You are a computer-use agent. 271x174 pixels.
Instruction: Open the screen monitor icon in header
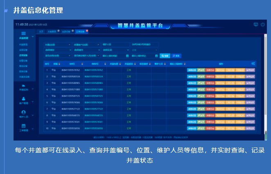pyautogui.click(x=256, y=25)
